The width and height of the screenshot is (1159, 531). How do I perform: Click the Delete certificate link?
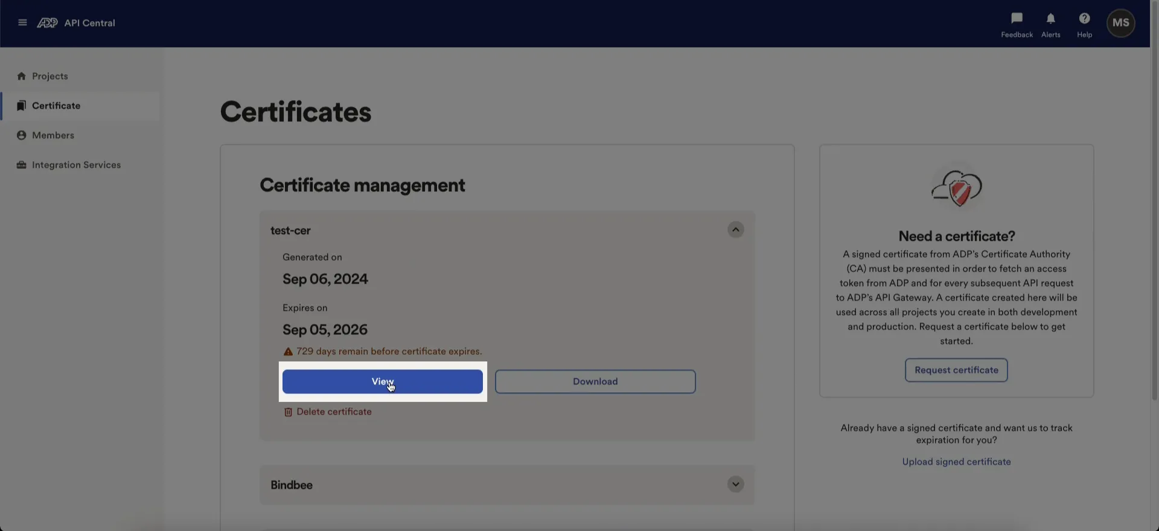334,412
